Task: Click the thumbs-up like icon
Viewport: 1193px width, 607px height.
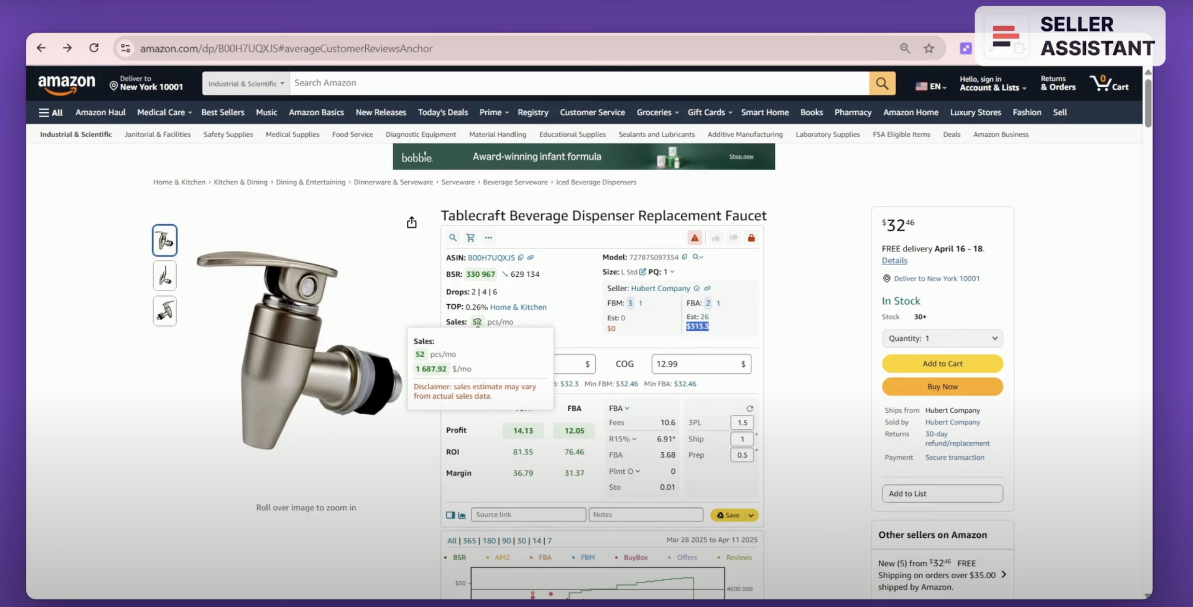Action: 716,238
